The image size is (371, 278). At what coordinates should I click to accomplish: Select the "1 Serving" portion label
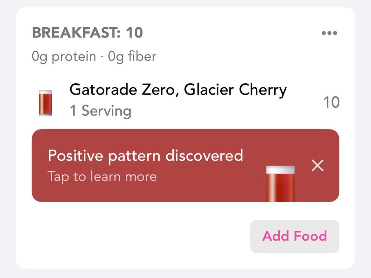[x=100, y=111]
